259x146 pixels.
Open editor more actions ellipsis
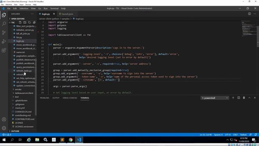255,14
